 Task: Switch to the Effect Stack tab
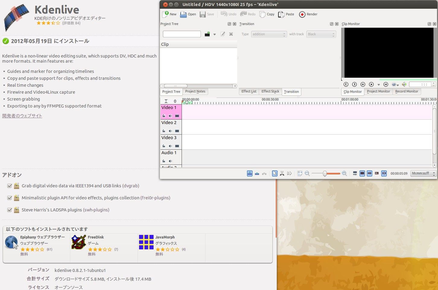(x=270, y=91)
